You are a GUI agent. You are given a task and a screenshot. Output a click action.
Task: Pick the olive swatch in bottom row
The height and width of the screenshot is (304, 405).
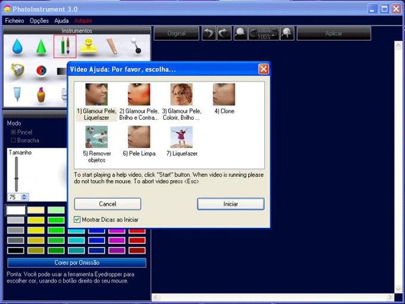pos(36,250)
